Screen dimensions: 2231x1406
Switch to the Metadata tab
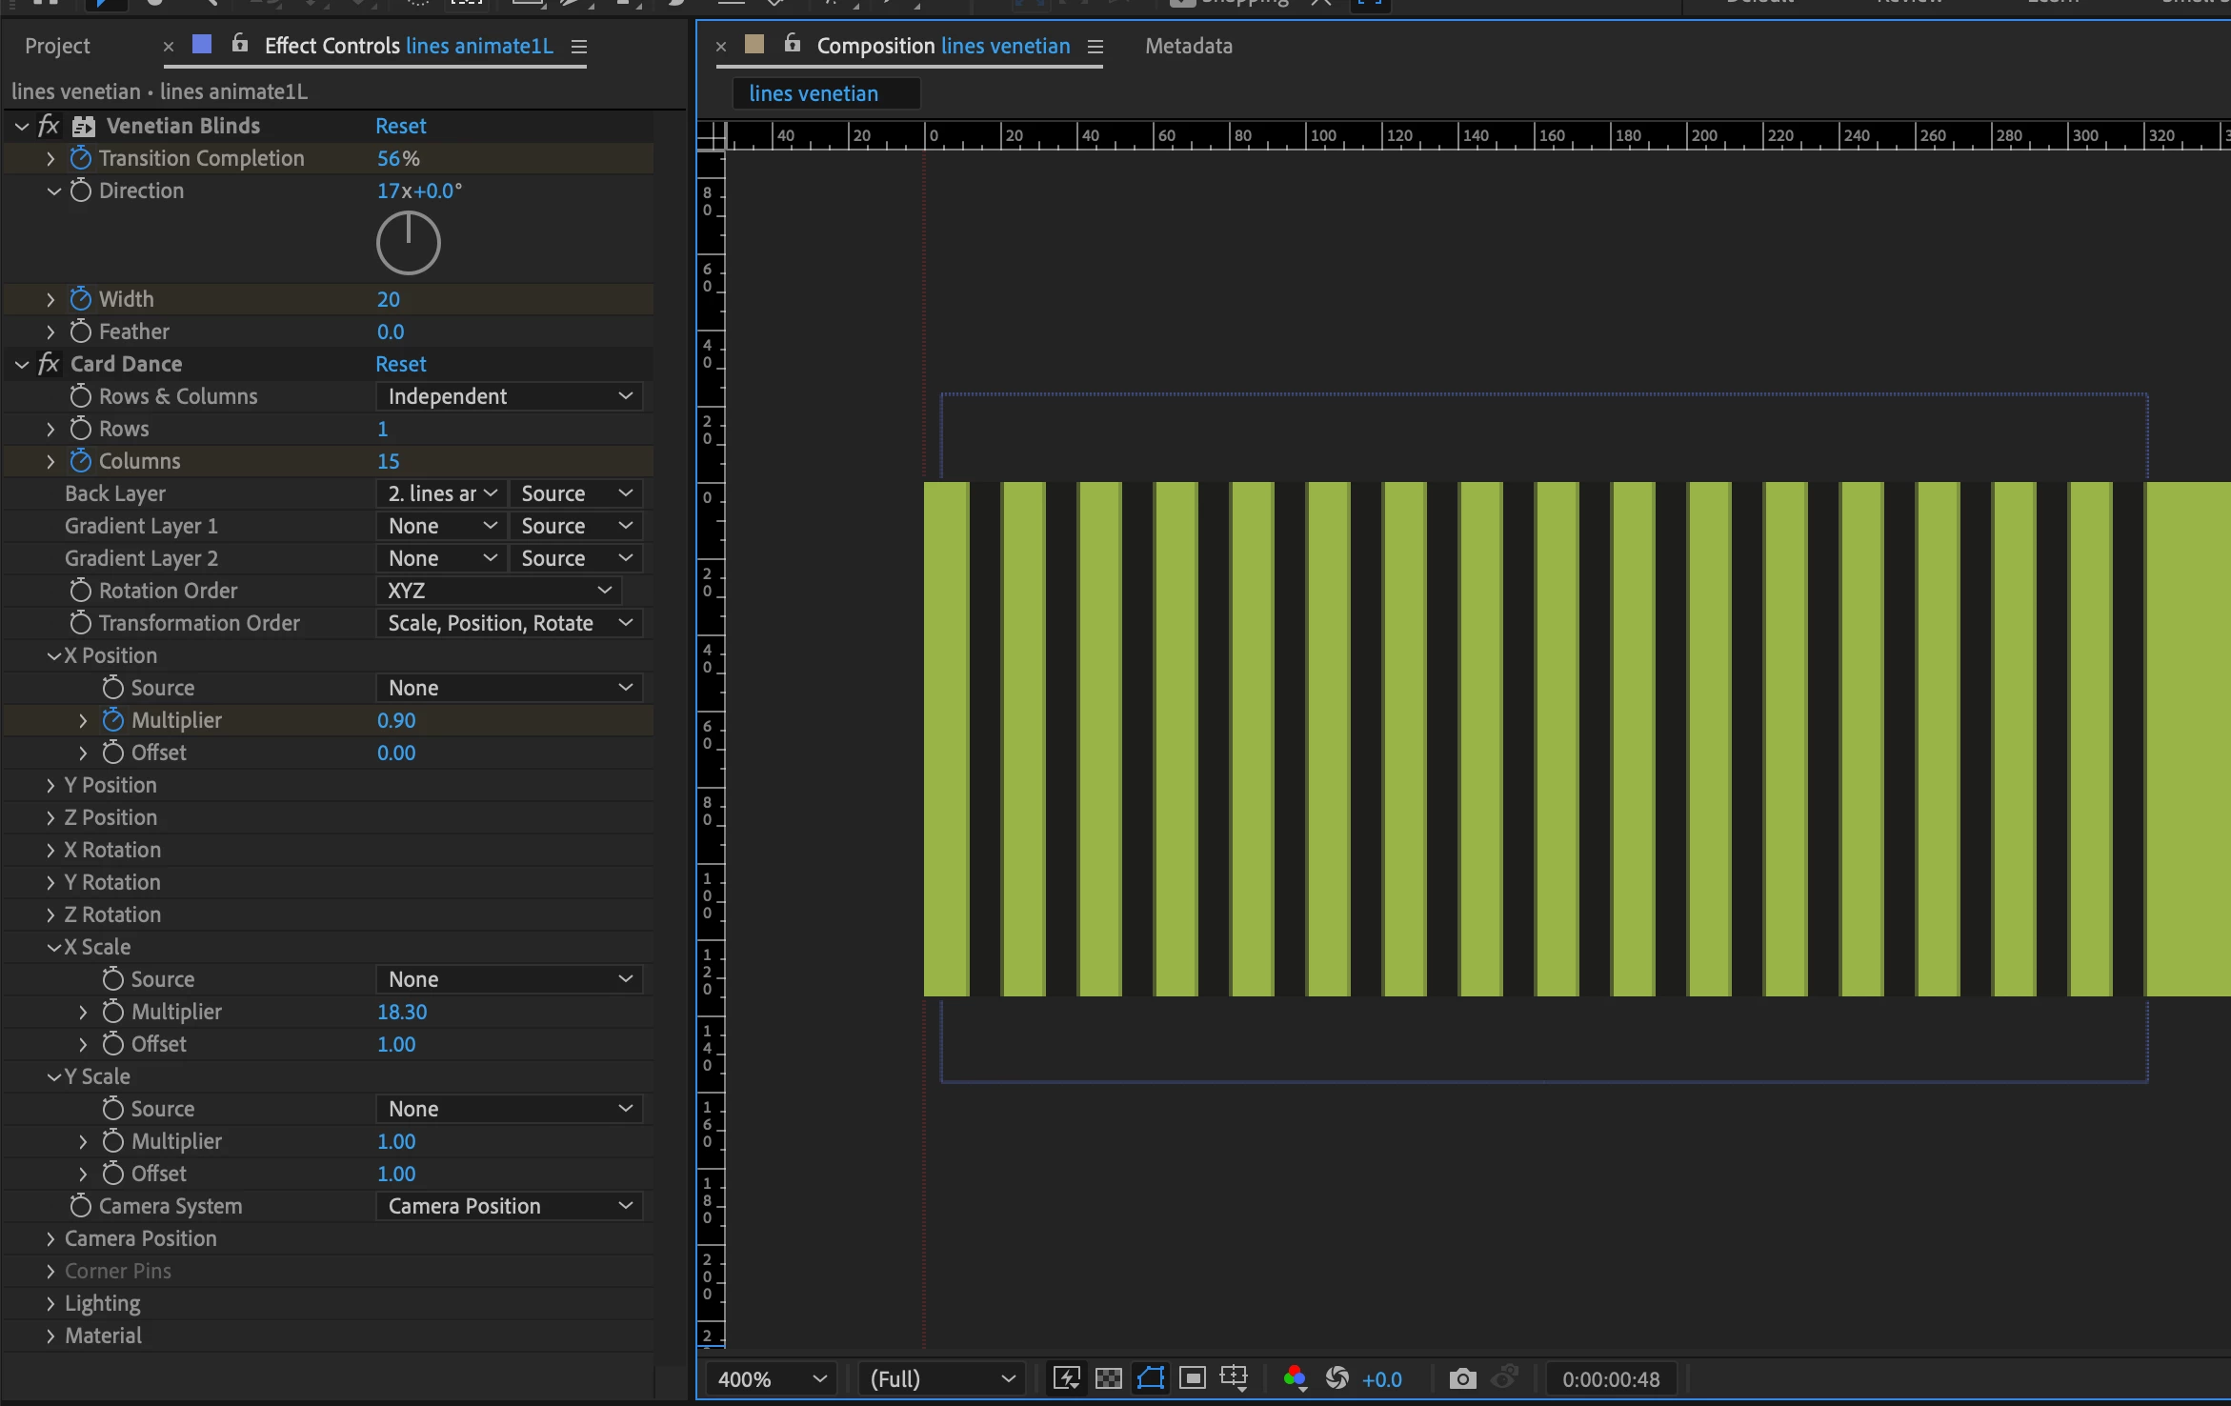point(1188,46)
